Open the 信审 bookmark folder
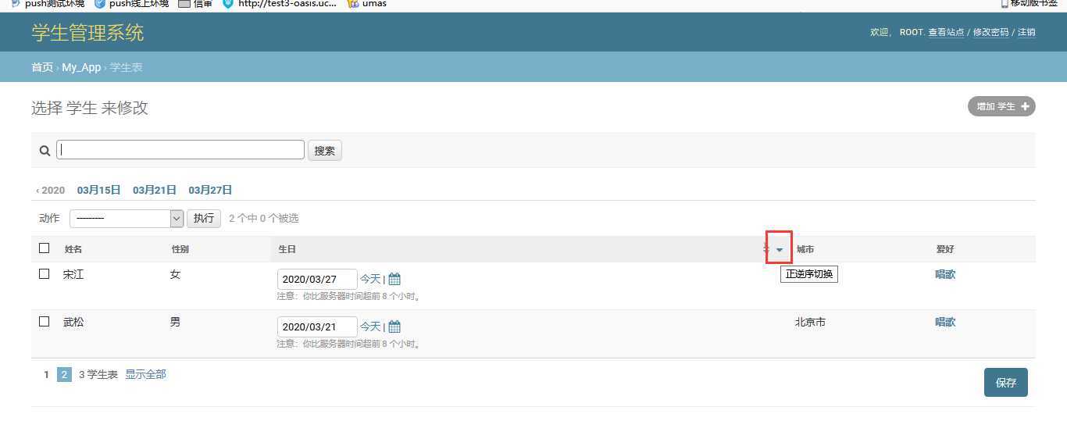The height and width of the screenshot is (446, 1067). point(195,4)
